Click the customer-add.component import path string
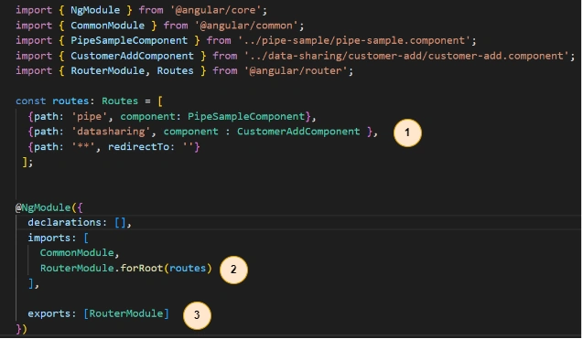The image size is (583, 339). [x=406, y=56]
